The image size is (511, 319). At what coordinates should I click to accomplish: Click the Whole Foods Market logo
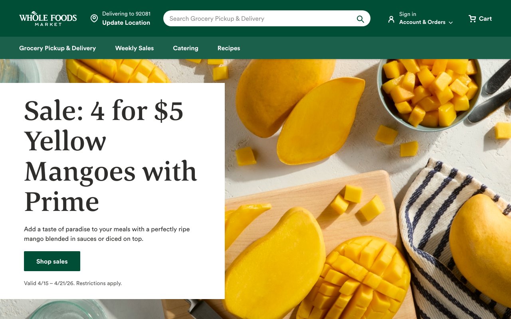48,19
